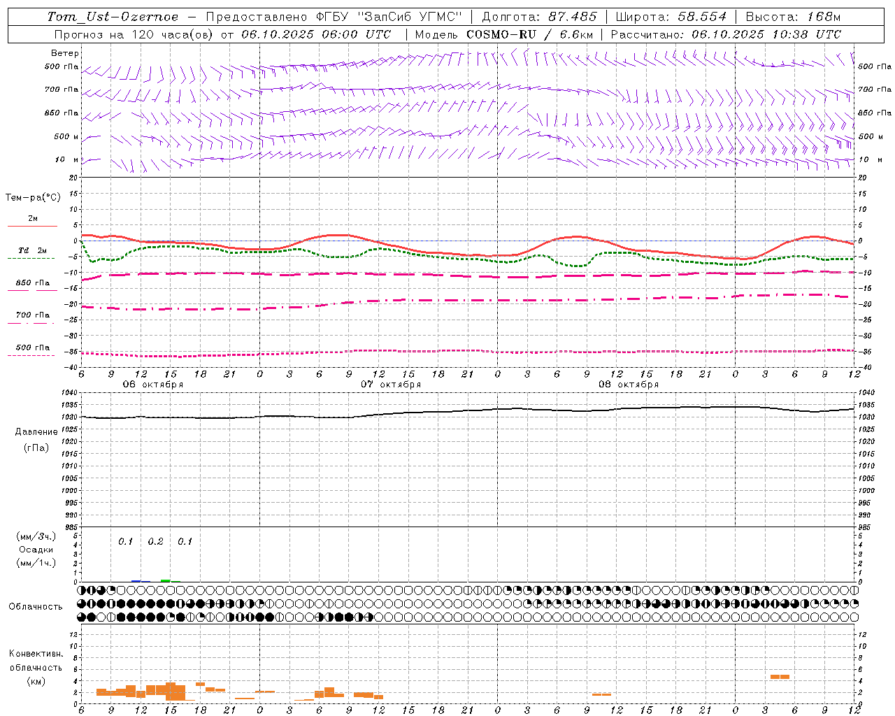Screen dimensions: 895x716
Task: Click the elevation text Высота: 168м
Action: point(793,17)
